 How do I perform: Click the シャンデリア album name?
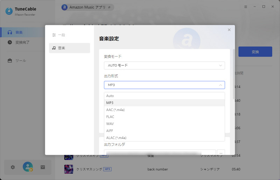point(210,169)
